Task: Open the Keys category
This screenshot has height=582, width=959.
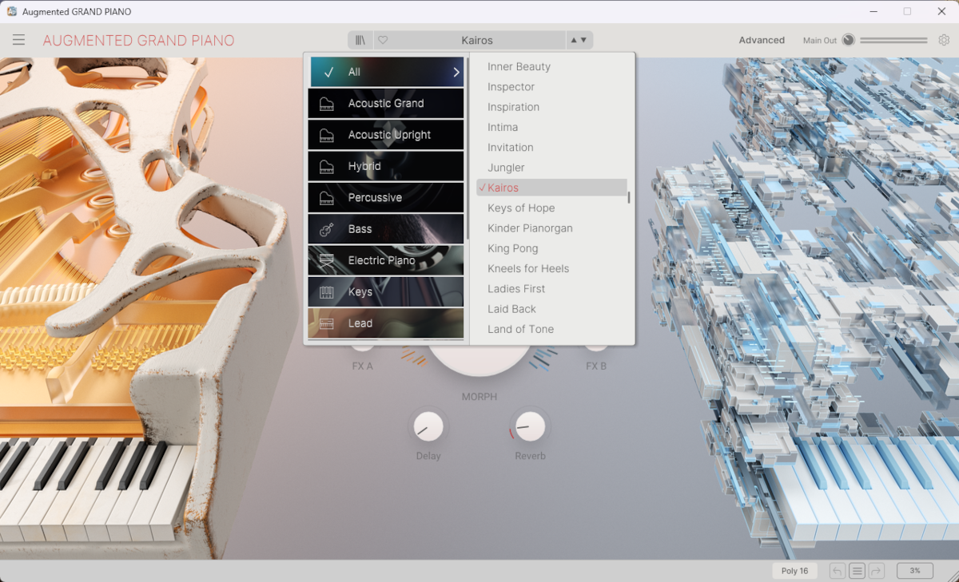Action: click(x=386, y=292)
